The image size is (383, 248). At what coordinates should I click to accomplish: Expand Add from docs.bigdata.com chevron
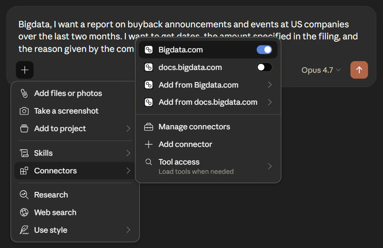[x=270, y=102]
